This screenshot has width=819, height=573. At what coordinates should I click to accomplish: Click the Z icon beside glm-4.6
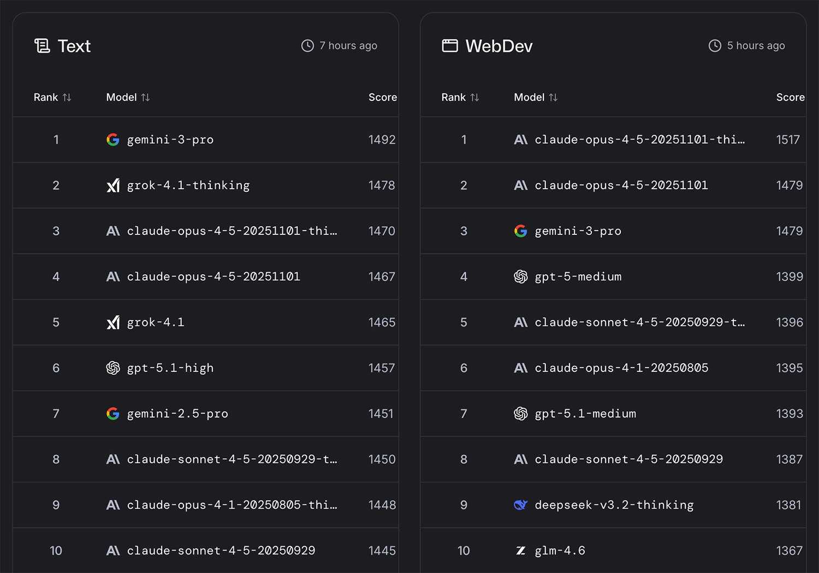pos(520,551)
